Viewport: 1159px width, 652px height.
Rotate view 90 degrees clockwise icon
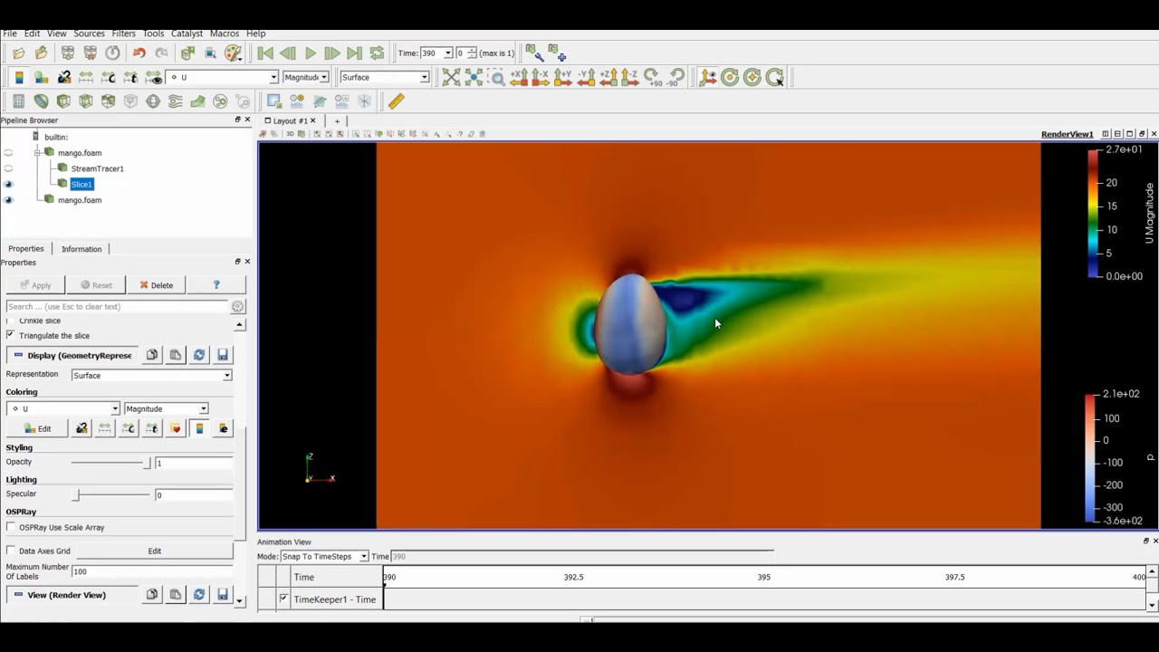click(x=652, y=78)
